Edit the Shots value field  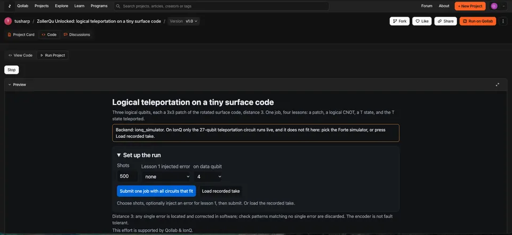(x=127, y=176)
